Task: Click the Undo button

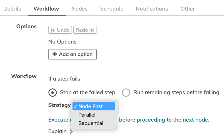Action: tap(60, 30)
